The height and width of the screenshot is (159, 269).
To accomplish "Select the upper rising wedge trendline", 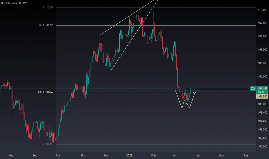I will coord(127,18).
